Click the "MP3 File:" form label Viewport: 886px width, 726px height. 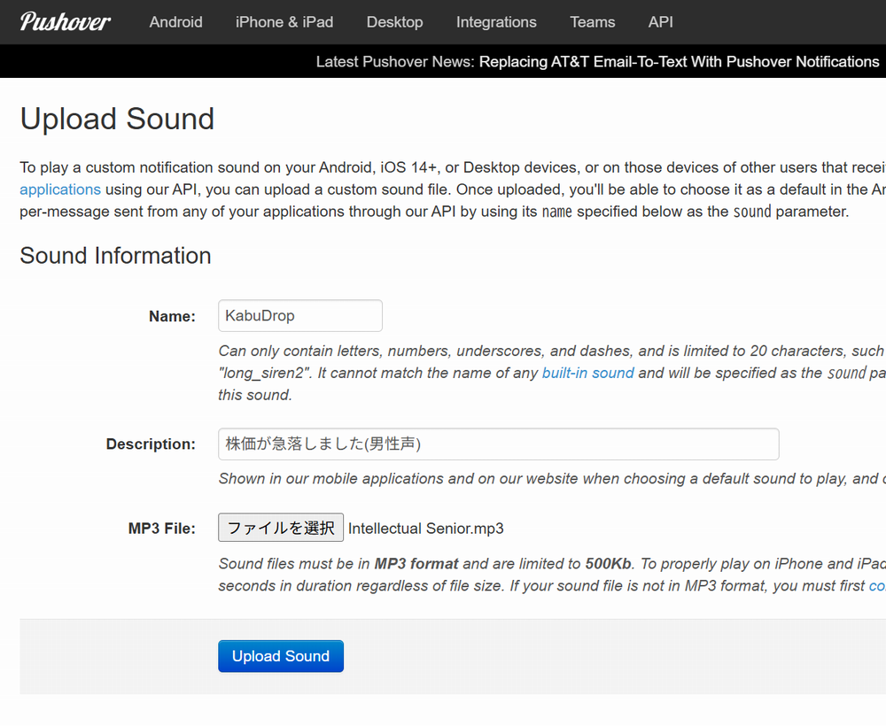[161, 529]
